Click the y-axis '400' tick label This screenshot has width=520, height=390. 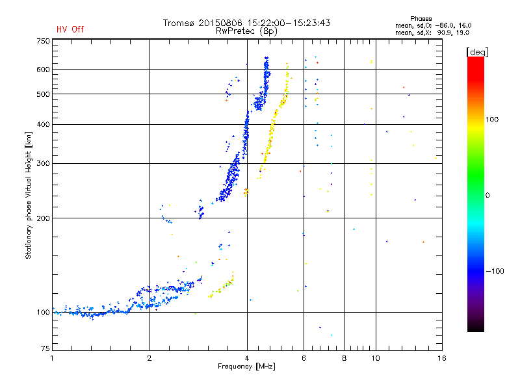(x=43, y=124)
